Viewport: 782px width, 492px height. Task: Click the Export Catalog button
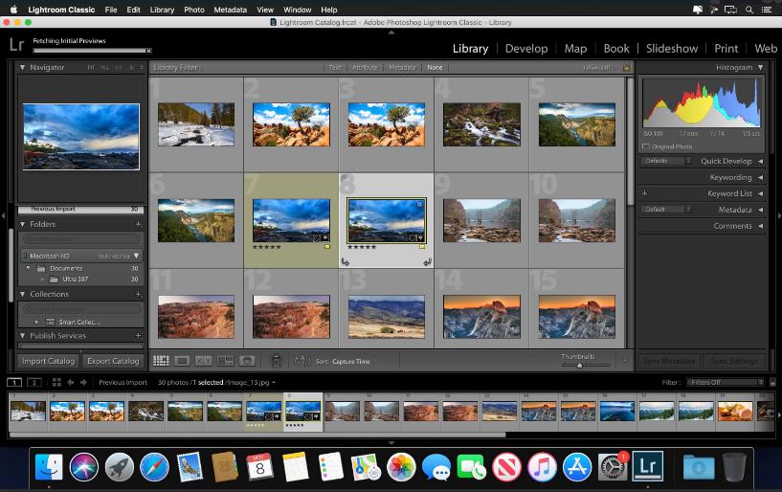click(113, 361)
